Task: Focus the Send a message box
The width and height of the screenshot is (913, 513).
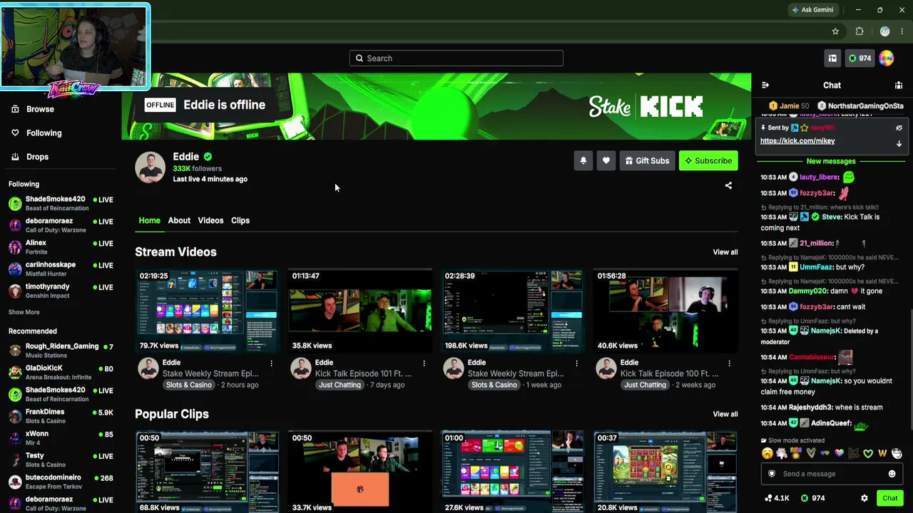Action: (x=832, y=474)
